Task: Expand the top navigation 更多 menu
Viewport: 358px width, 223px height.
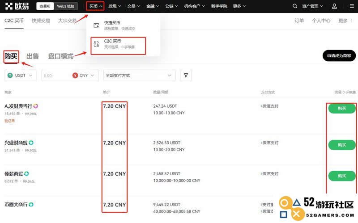Action: point(239,6)
